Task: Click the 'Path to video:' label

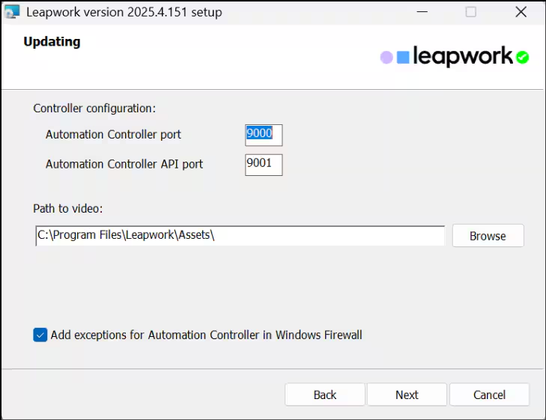Action: 68,208
